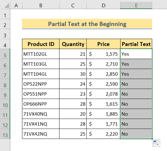Select 'No' result for OP522NPP row
The width and height of the screenshot is (167, 151).
tap(136, 84)
